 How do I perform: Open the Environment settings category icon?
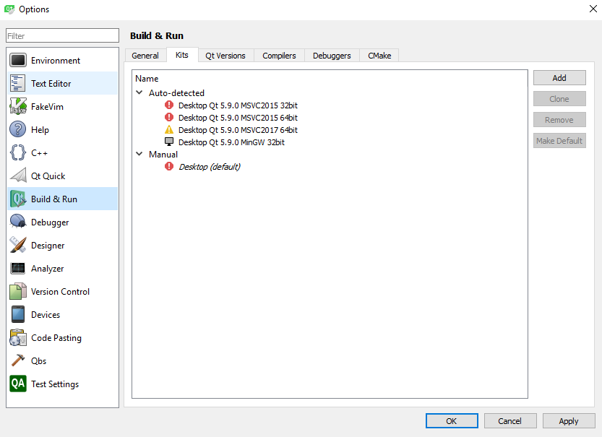(18, 61)
